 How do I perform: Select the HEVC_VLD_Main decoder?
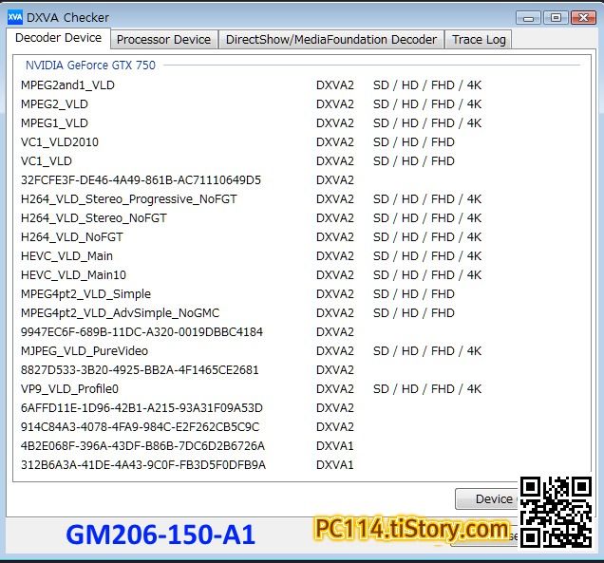click(251, 256)
